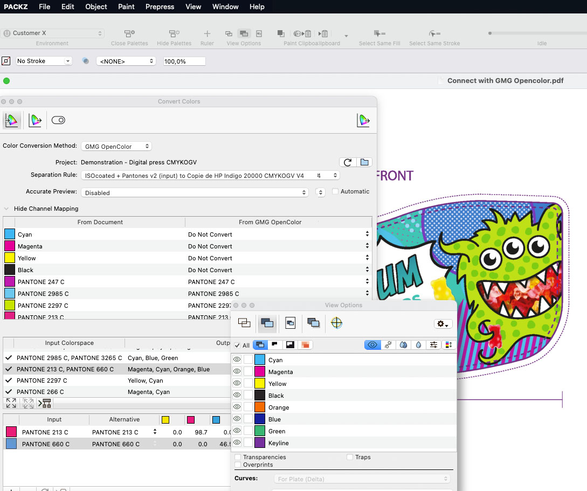The height and width of the screenshot is (491, 587).
Task: Click the apply conversion icon at Convert Colors right edge
Action: pyautogui.click(x=363, y=120)
